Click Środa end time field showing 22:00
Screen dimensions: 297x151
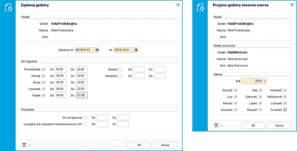coord(82,82)
